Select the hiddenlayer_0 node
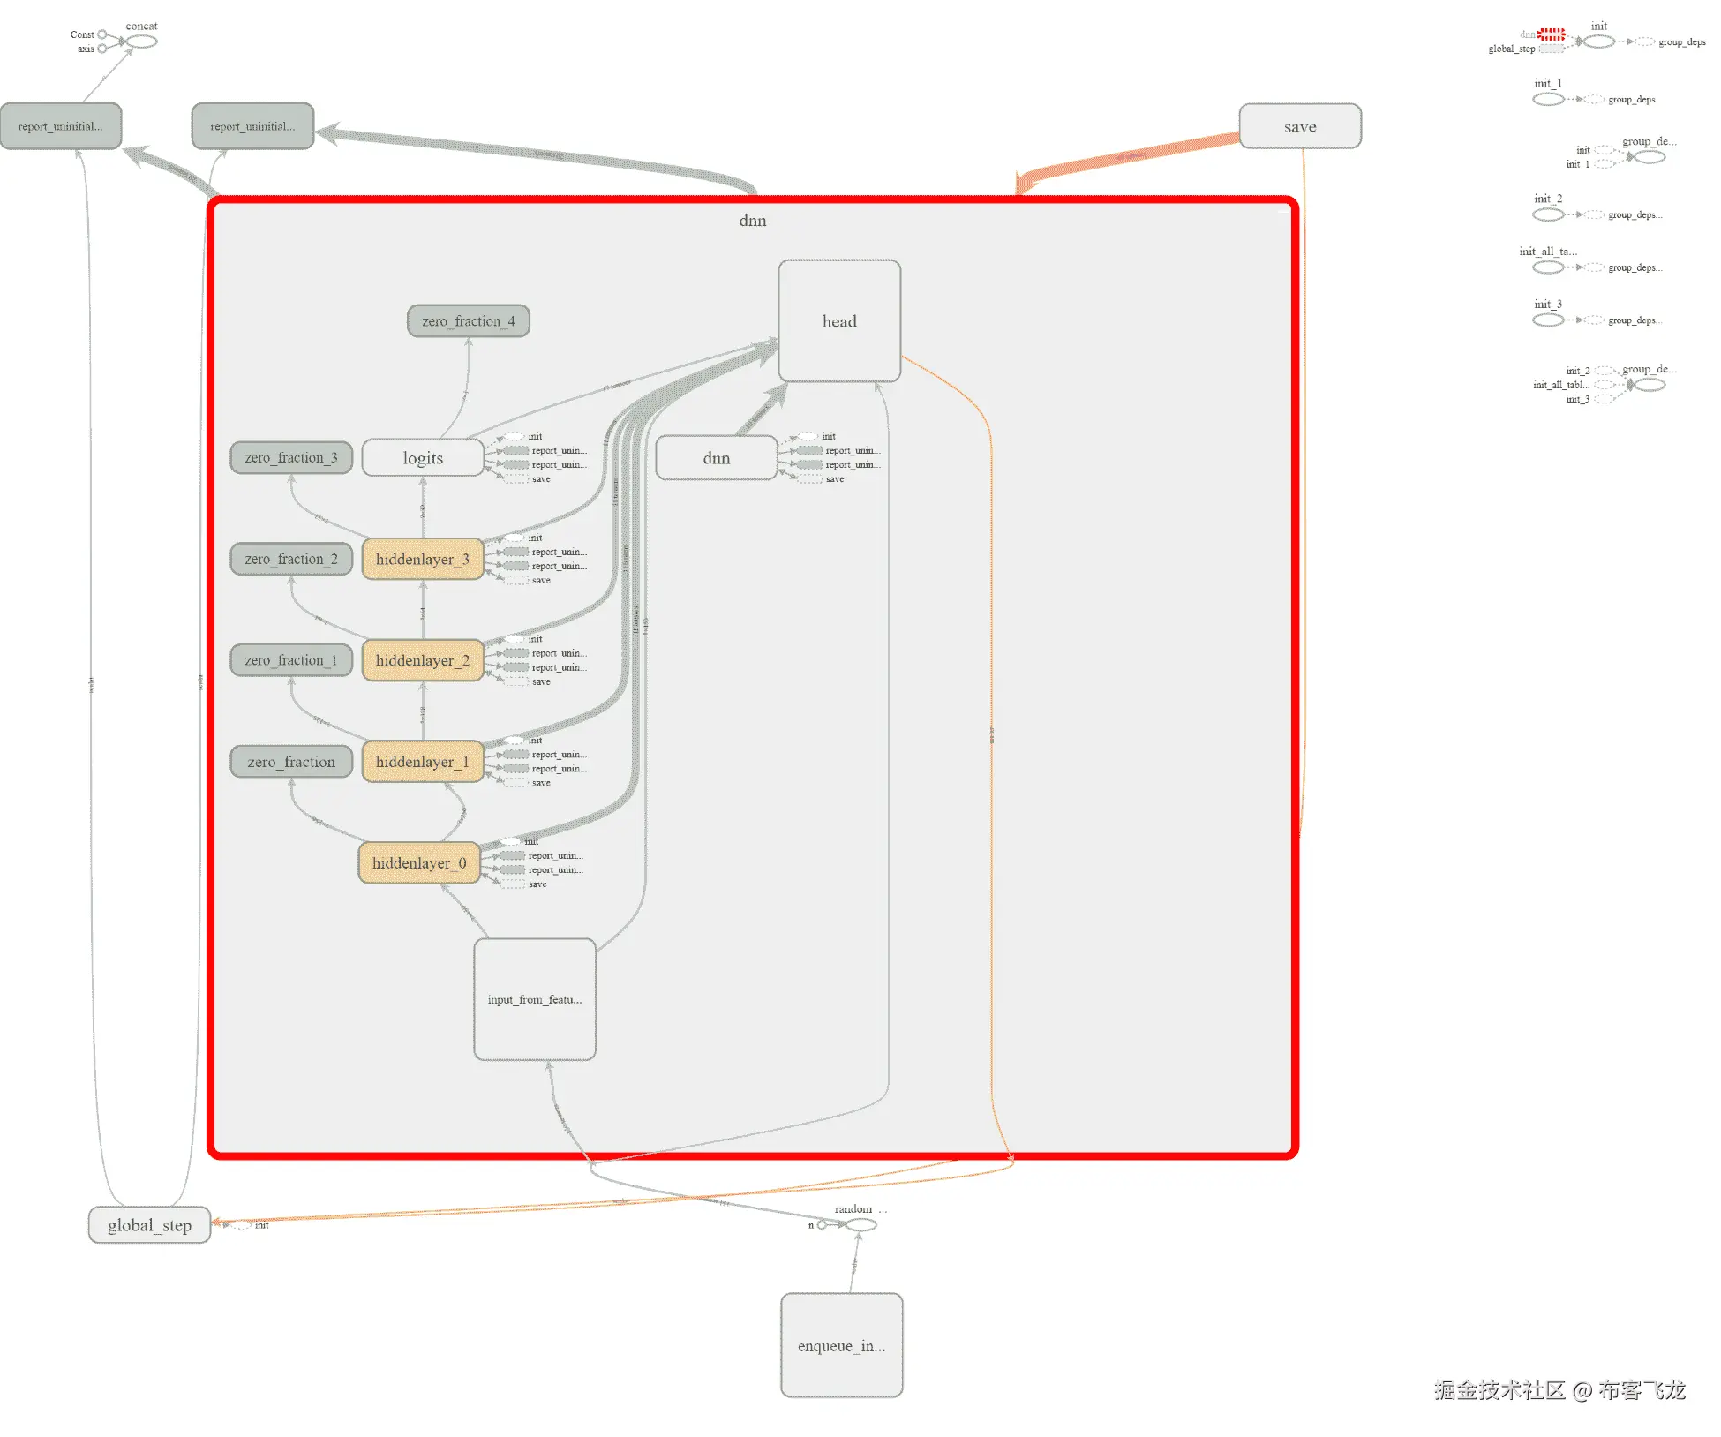 coord(419,862)
